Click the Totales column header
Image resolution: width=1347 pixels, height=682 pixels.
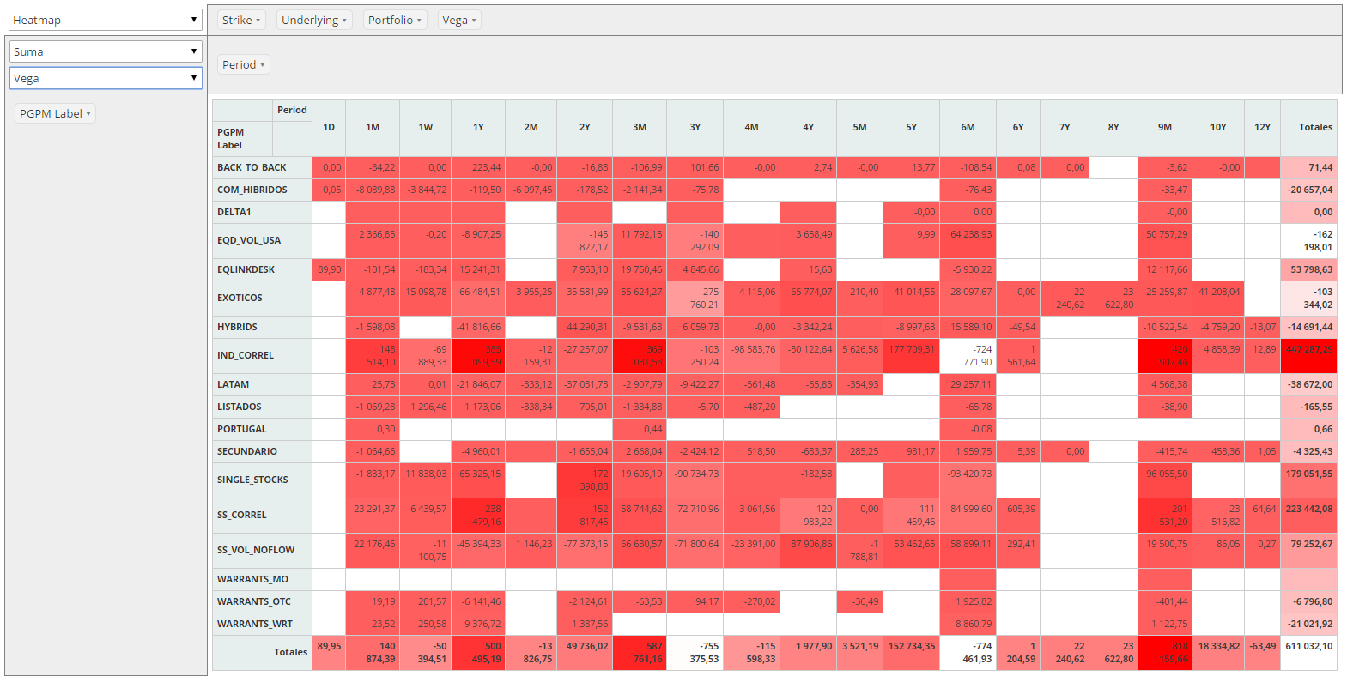1314,127
